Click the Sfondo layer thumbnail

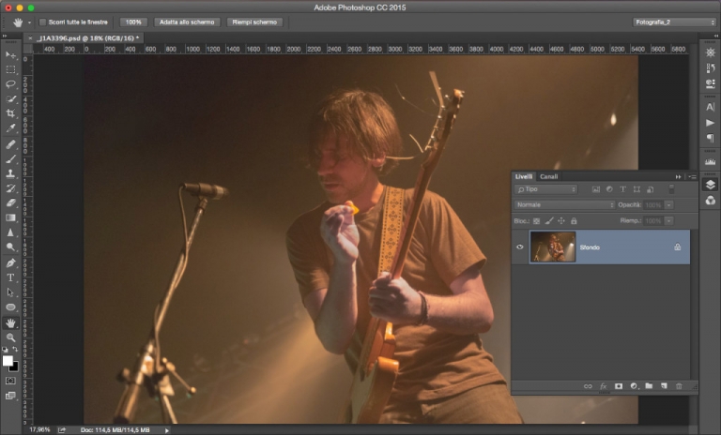553,247
